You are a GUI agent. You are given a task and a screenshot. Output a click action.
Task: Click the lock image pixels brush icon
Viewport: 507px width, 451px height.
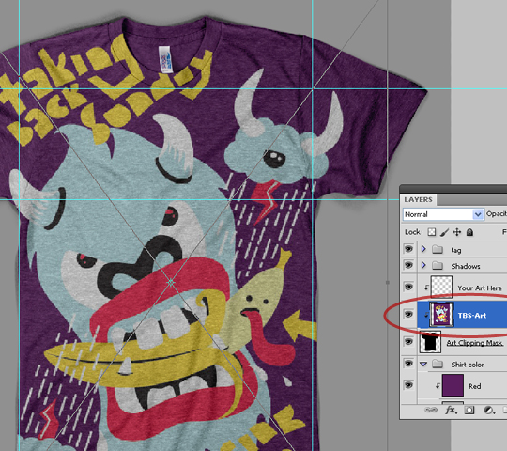pyautogui.click(x=445, y=232)
